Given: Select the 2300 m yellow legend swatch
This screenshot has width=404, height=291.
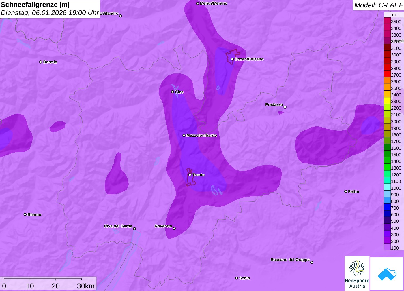Looking at the screenshot, I should click(387, 101).
